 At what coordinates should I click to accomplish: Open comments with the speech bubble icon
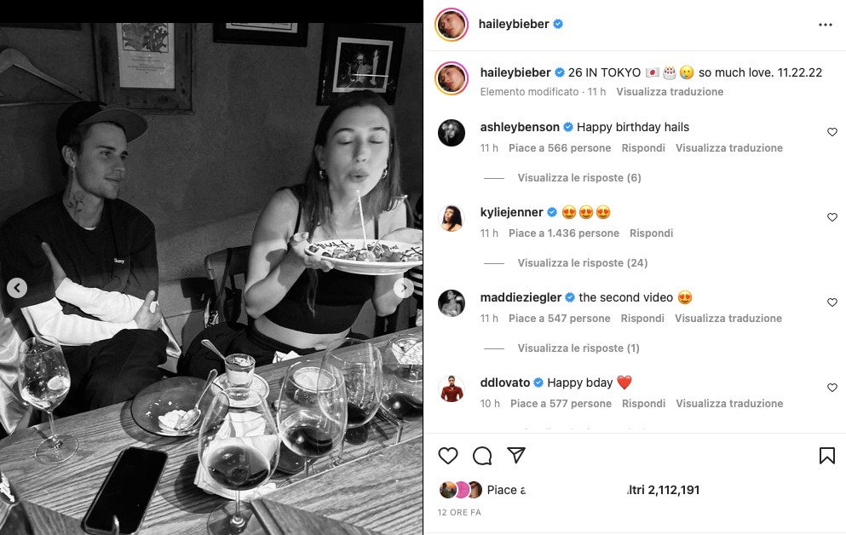482,457
